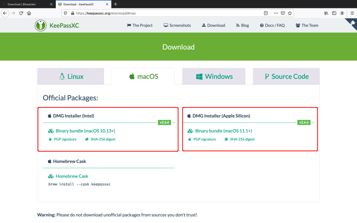Open the Firefox hamburger menu

click(x=352, y=13)
